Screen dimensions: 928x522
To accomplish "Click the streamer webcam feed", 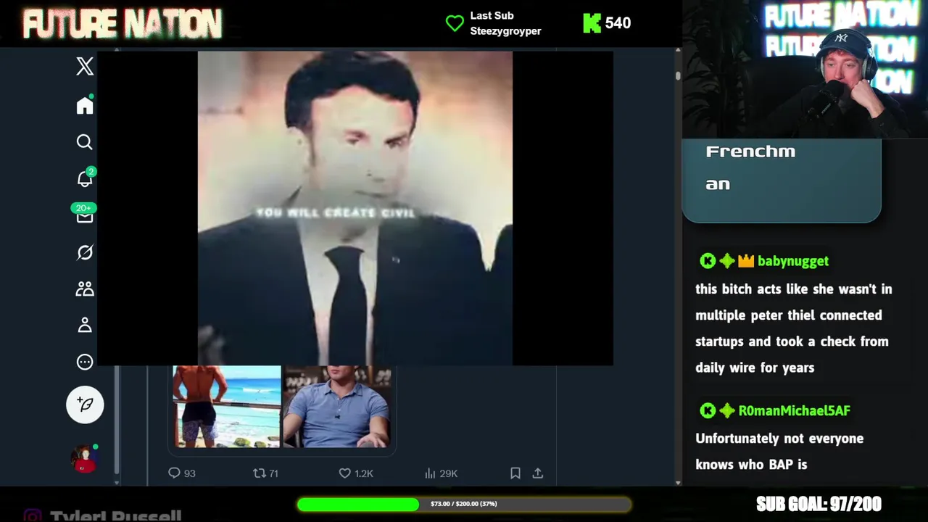I will point(805,69).
